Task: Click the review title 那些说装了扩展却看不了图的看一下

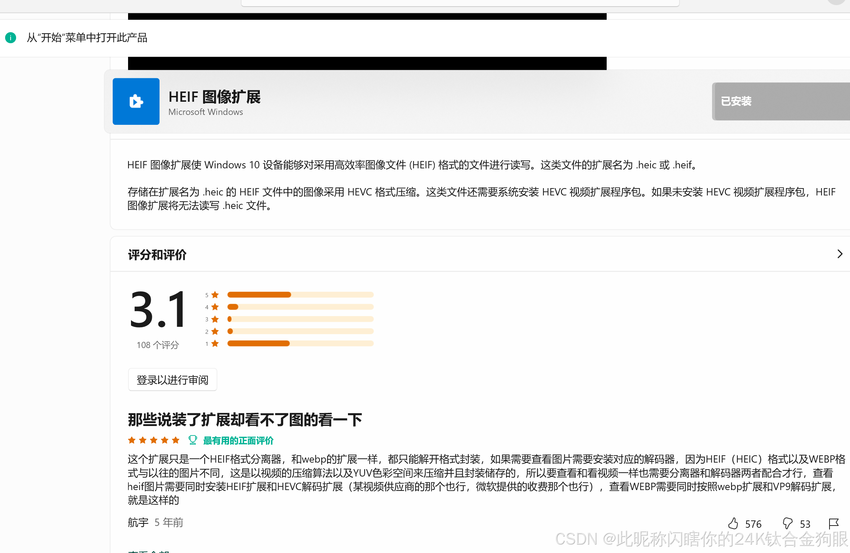Action: 245,419
